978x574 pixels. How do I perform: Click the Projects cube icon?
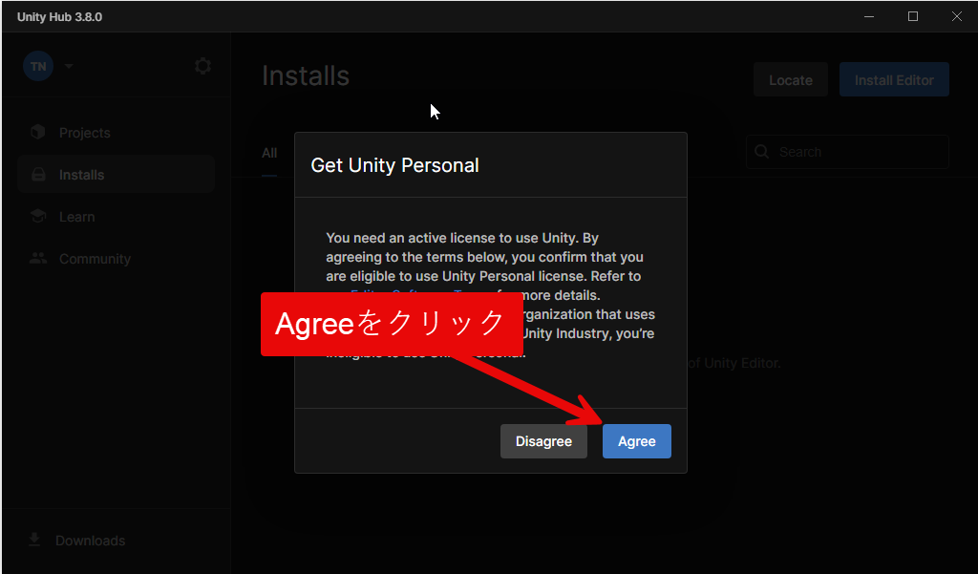tap(38, 132)
